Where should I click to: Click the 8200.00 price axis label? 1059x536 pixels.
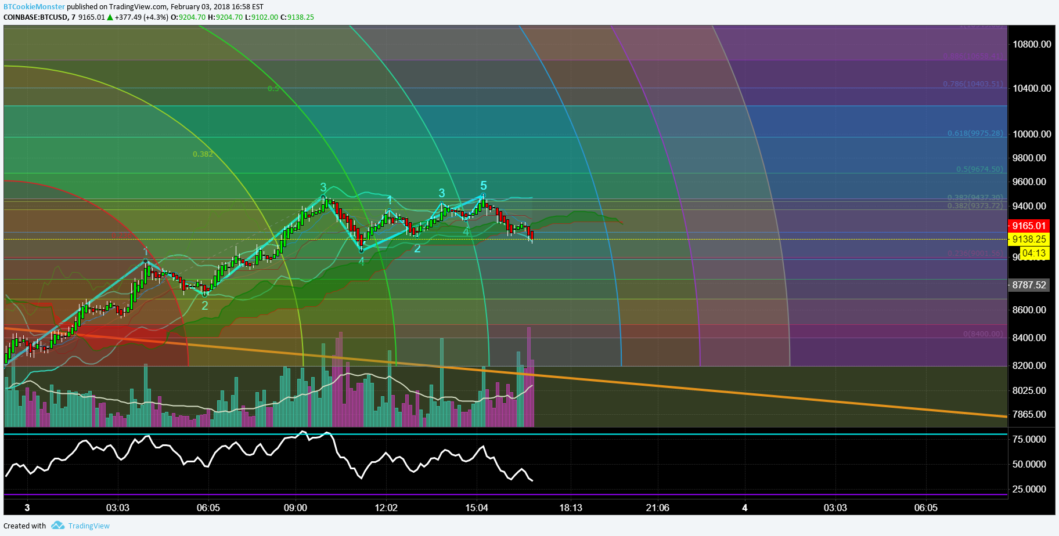(x=1029, y=365)
